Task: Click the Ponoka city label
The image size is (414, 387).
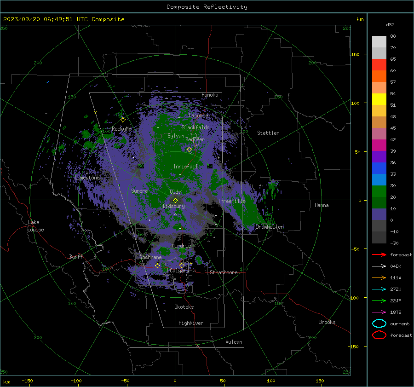Action: pos(210,95)
